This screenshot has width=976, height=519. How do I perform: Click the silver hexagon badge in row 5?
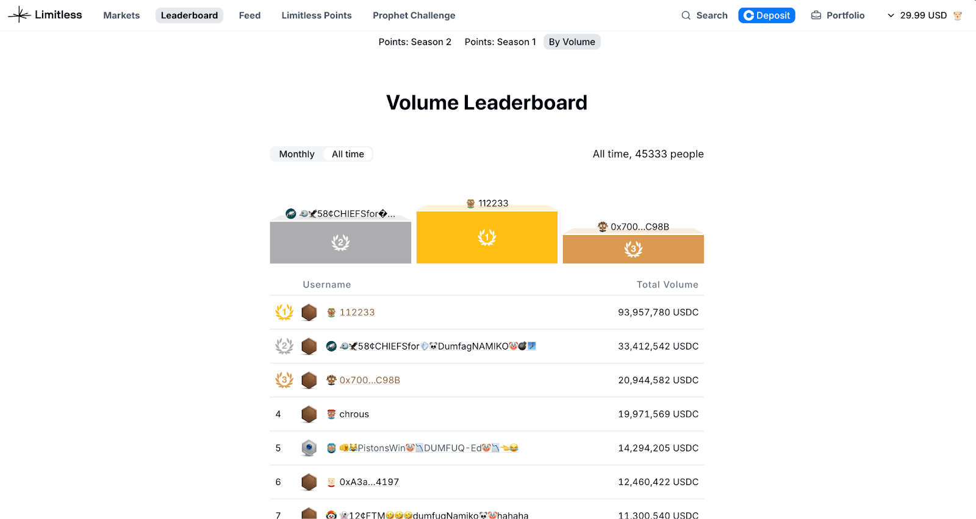tap(309, 448)
